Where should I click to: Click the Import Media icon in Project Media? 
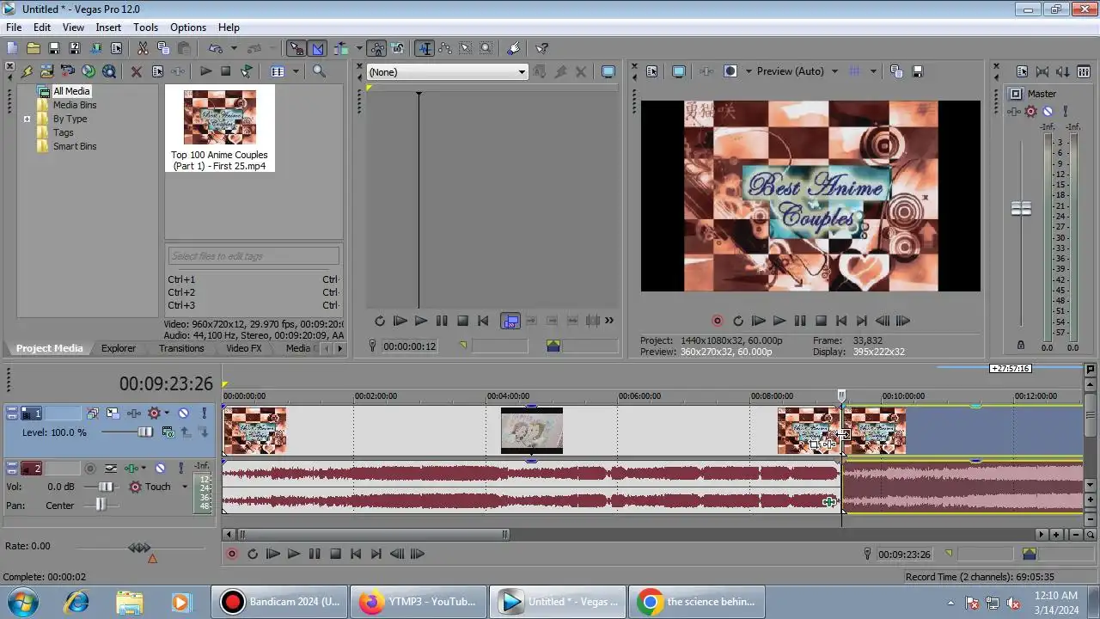(x=46, y=71)
